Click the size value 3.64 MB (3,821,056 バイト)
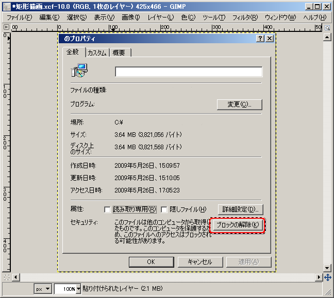This screenshot has height=298, width=334. point(148,135)
